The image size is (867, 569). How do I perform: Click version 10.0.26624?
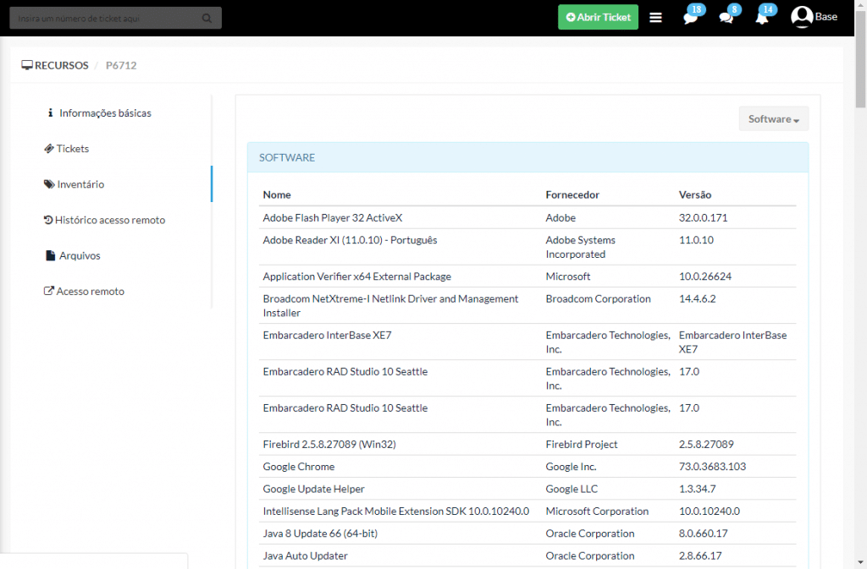point(705,276)
